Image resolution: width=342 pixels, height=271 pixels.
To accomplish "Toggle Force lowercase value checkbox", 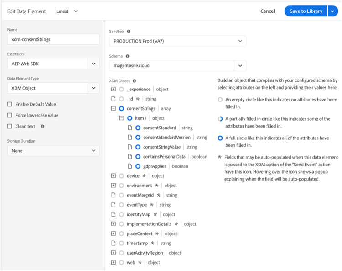I will pyautogui.click(x=10, y=115).
